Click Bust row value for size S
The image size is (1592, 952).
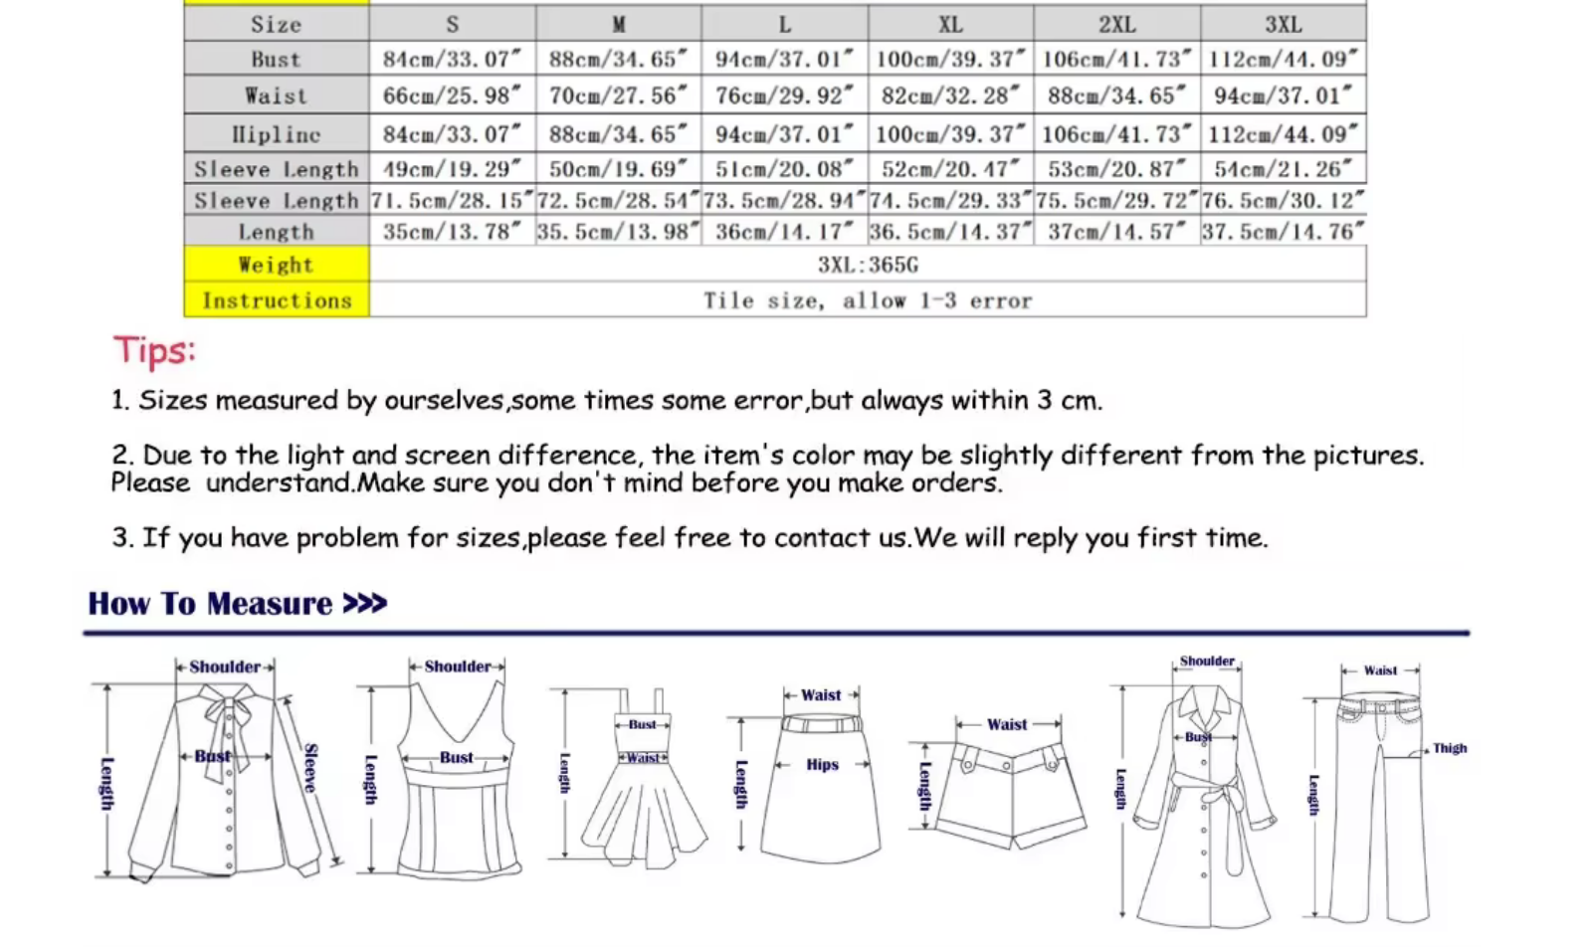[x=453, y=59]
